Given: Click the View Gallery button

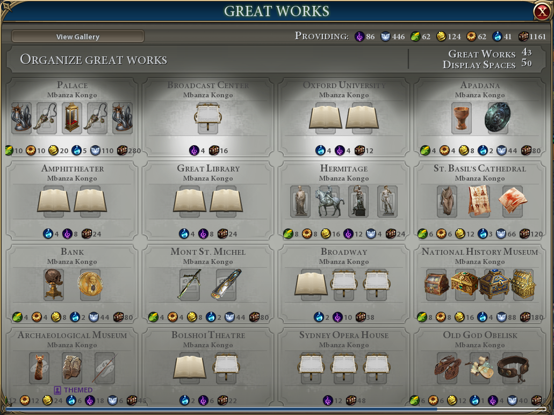Looking at the screenshot, I should (78, 37).
